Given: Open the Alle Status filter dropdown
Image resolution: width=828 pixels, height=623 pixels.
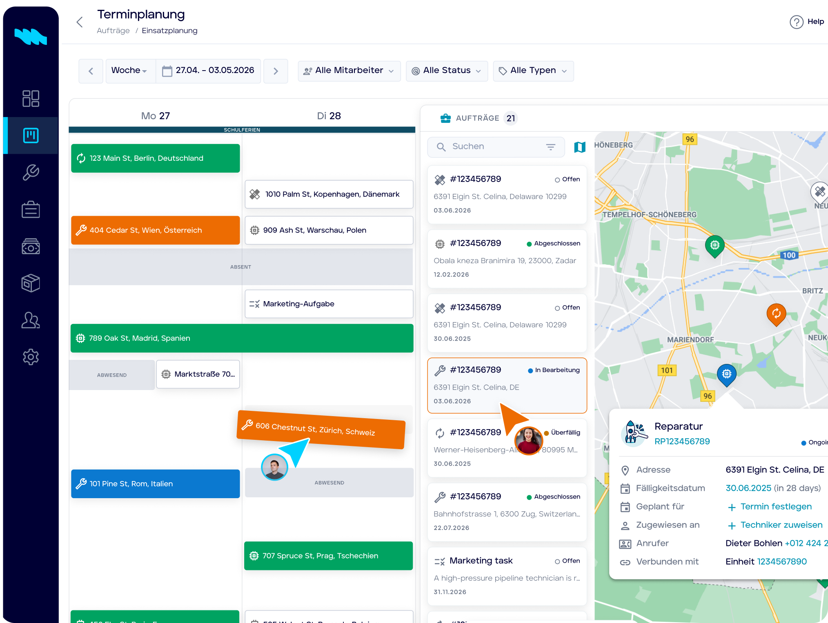Looking at the screenshot, I should pos(447,71).
